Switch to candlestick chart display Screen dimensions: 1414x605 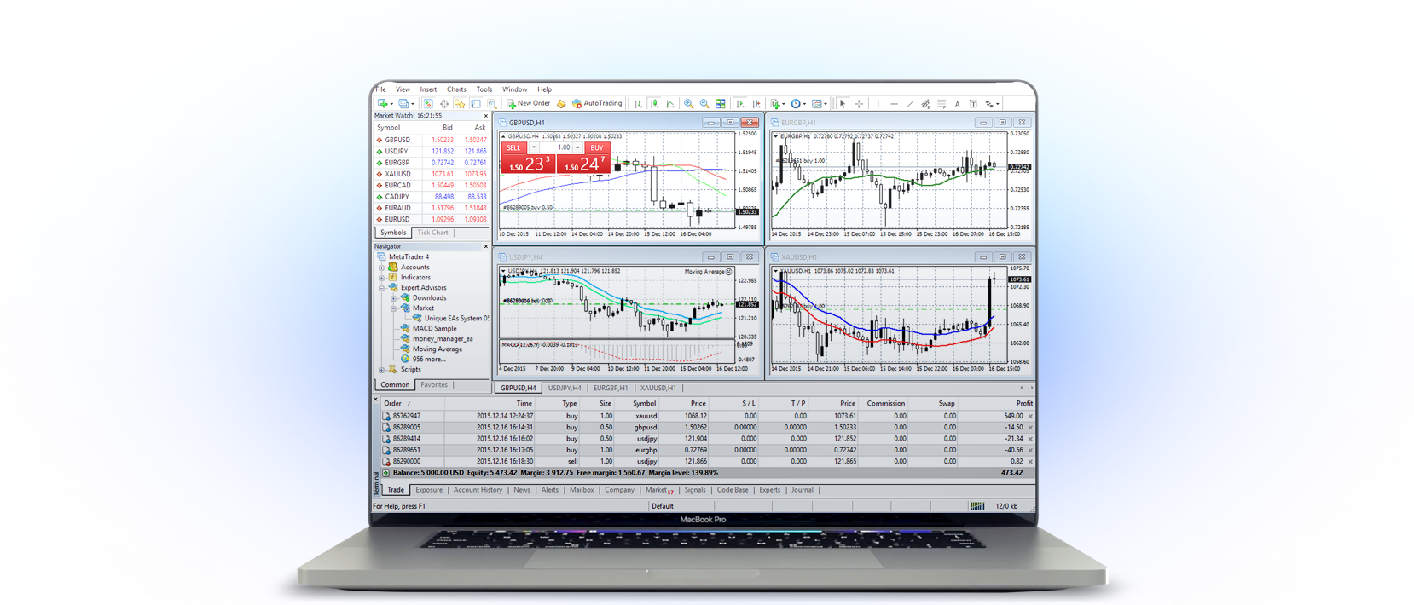[654, 104]
